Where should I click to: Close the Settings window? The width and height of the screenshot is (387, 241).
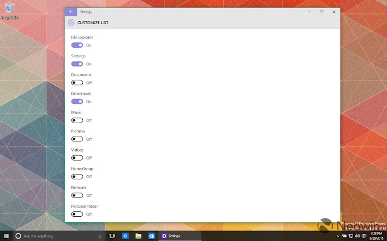point(334,12)
